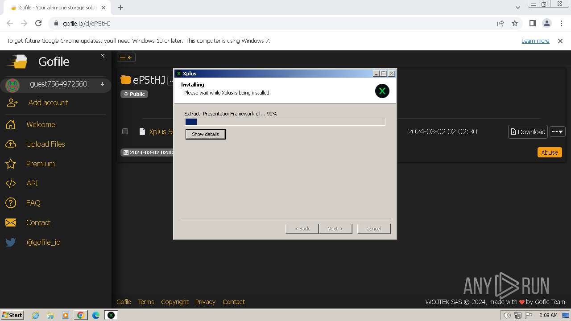Click the API code brackets icon
571x321 pixels.
[x=11, y=183]
